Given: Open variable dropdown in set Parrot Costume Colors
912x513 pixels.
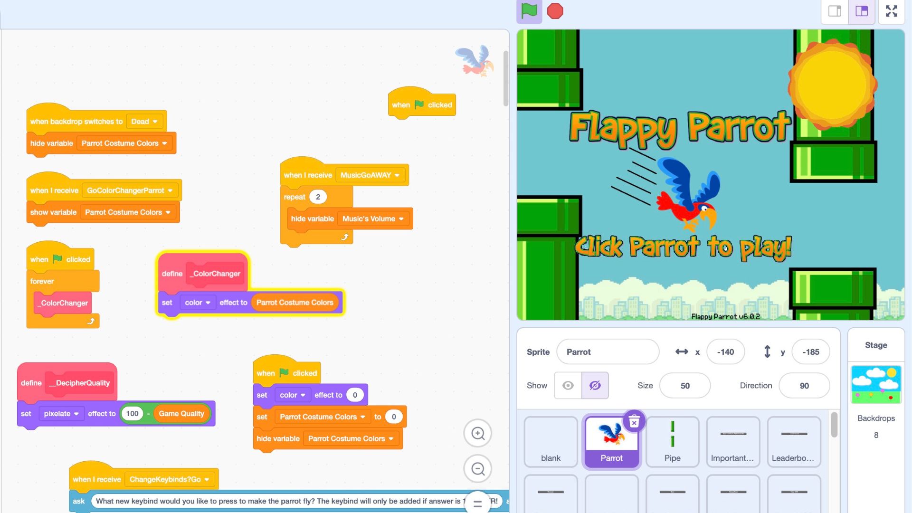Looking at the screenshot, I should point(323,417).
